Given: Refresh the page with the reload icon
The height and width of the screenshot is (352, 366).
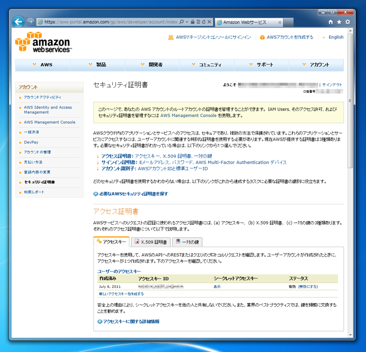Looking at the screenshot, I should [x=204, y=22].
